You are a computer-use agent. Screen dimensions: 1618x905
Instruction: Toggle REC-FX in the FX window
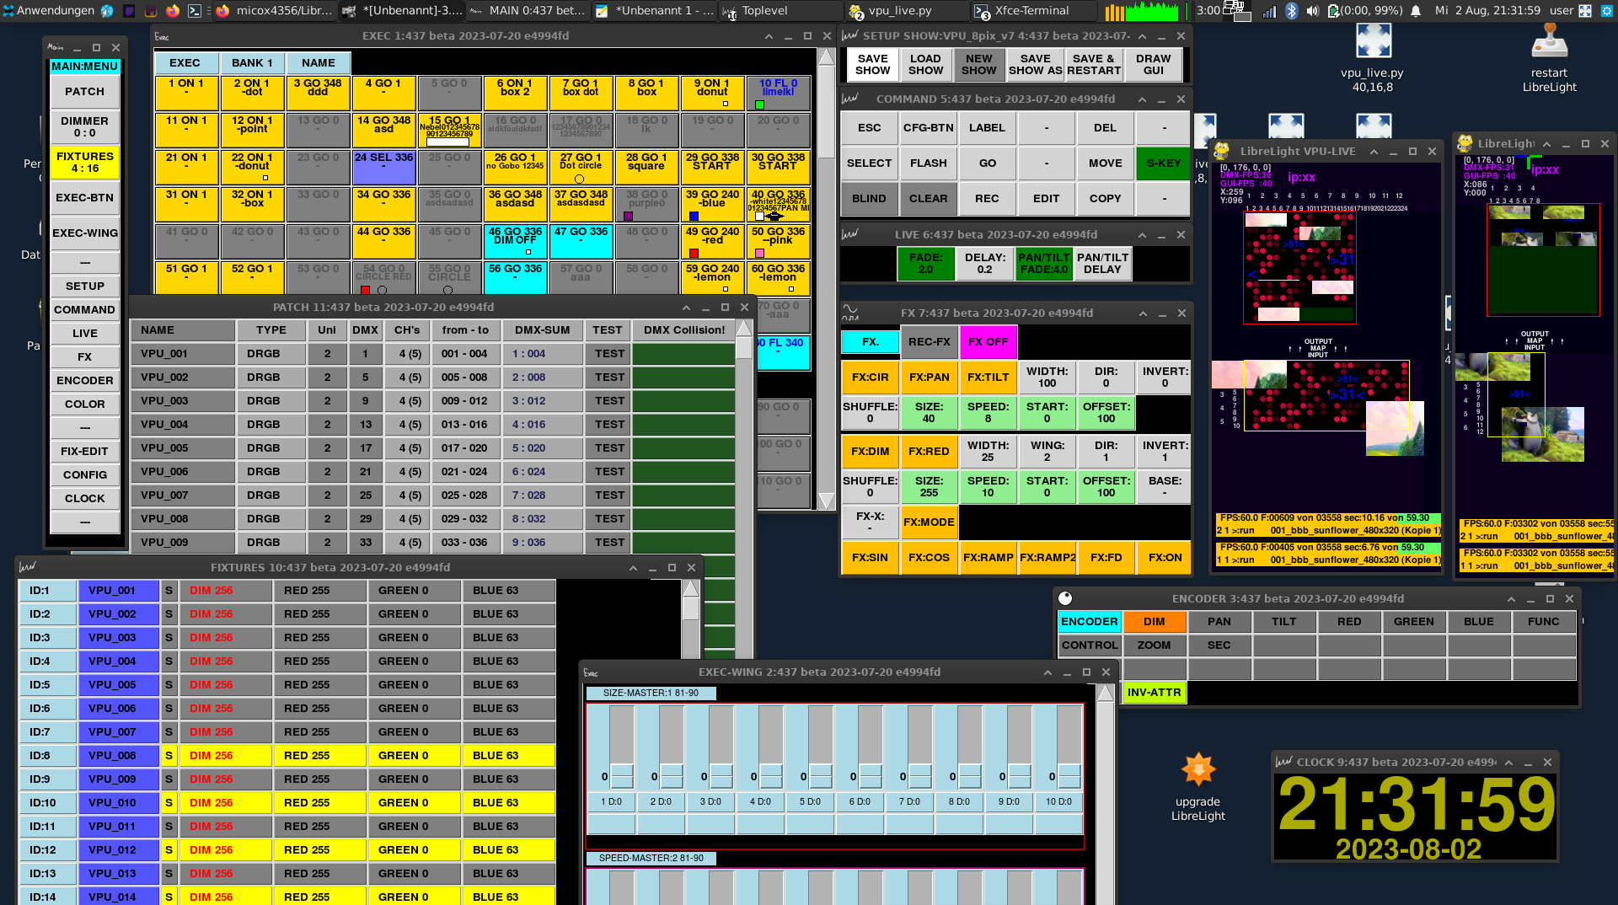pyautogui.click(x=929, y=342)
